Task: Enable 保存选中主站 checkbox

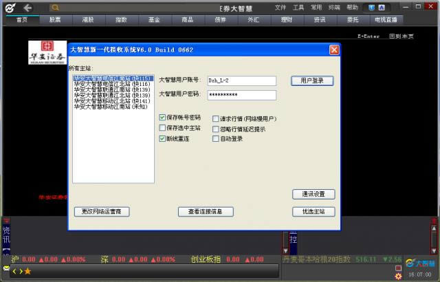Action: point(162,128)
